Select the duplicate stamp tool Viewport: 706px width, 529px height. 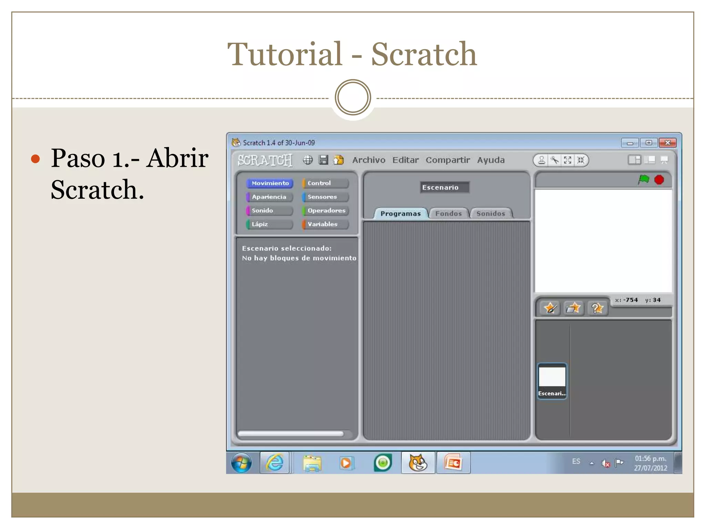pos(542,160)
